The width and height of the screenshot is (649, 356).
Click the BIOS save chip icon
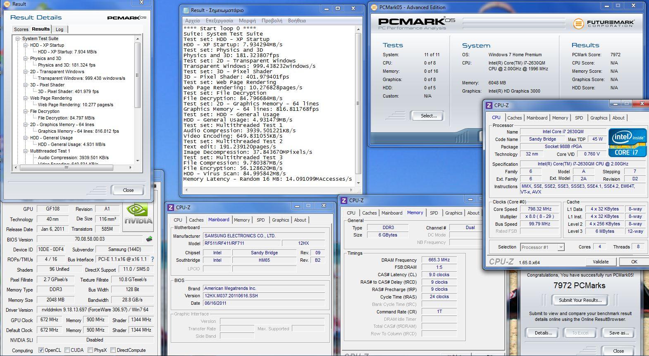(x=149, y=239)
